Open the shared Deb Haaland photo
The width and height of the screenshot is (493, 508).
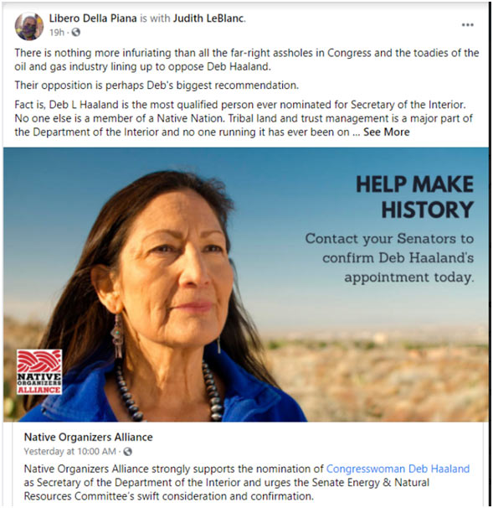pyautogui.click(x=246, y=284)
